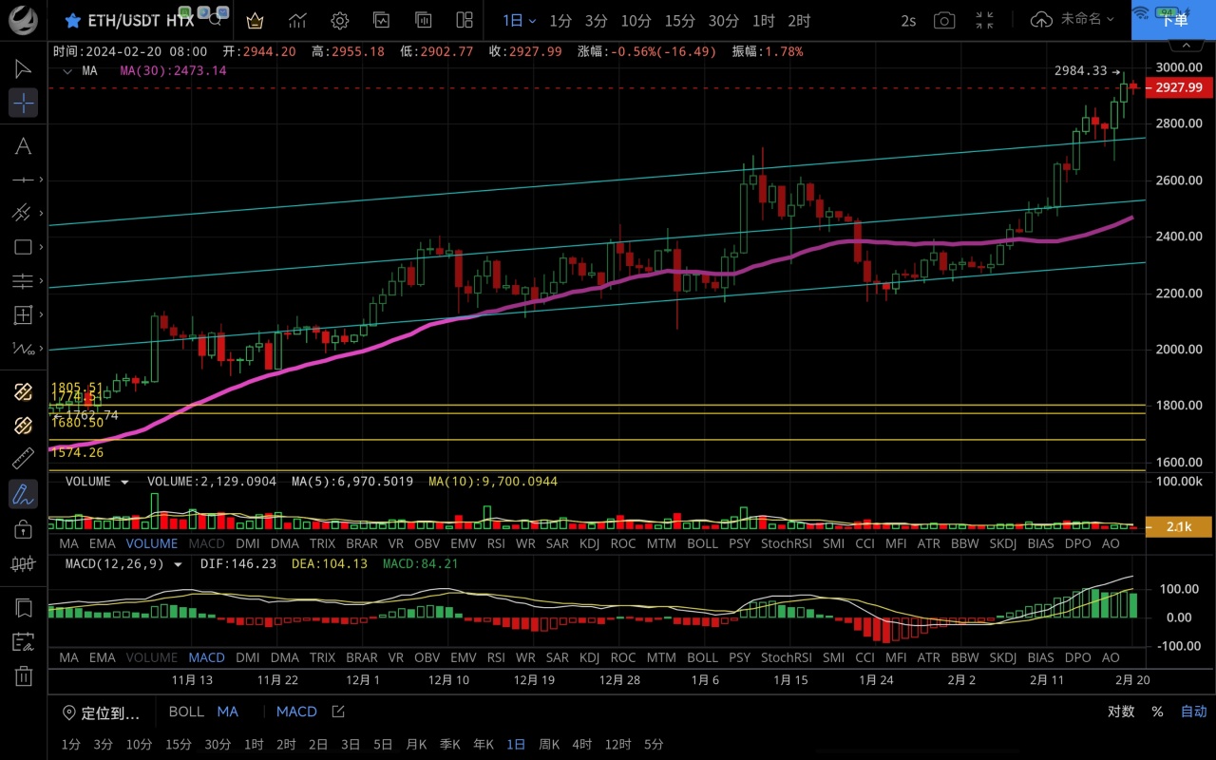Click the 定位到 locate button
The image size is (1216, 760).
coord(102,712)
